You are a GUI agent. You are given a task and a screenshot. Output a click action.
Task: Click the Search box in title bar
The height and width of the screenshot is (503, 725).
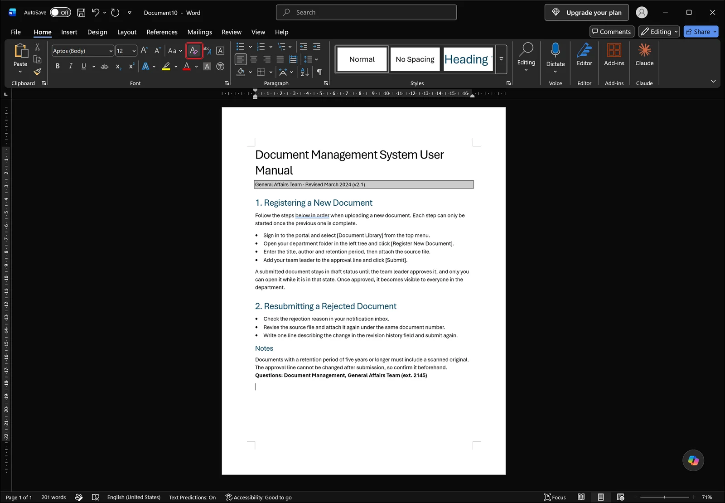(366, 13)
